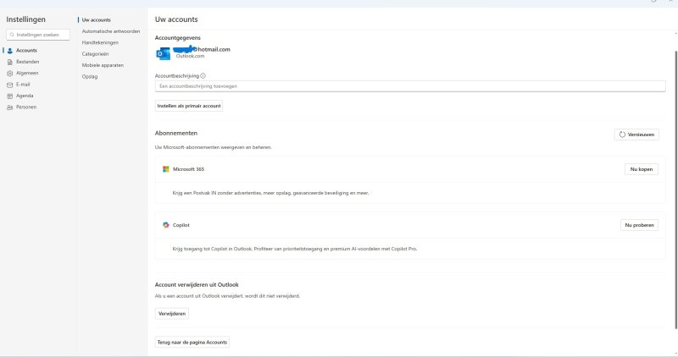
Task: Click the Abonnementen section heading
Action: coord(176,133)
